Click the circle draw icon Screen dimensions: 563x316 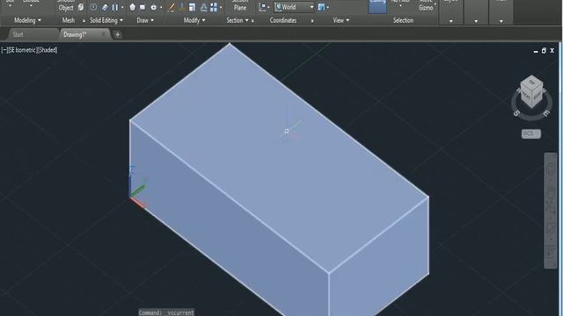154,7
